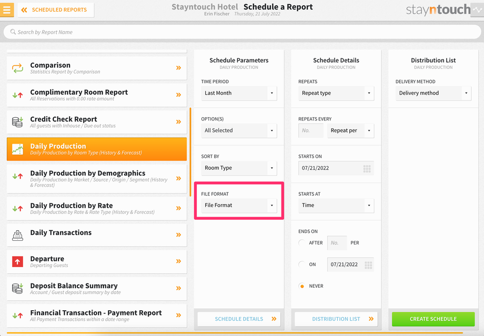Click the Schedule Details panel heading
Image resolution: width=484 pixels, height=336 pixels.
(x=336, y=60)
